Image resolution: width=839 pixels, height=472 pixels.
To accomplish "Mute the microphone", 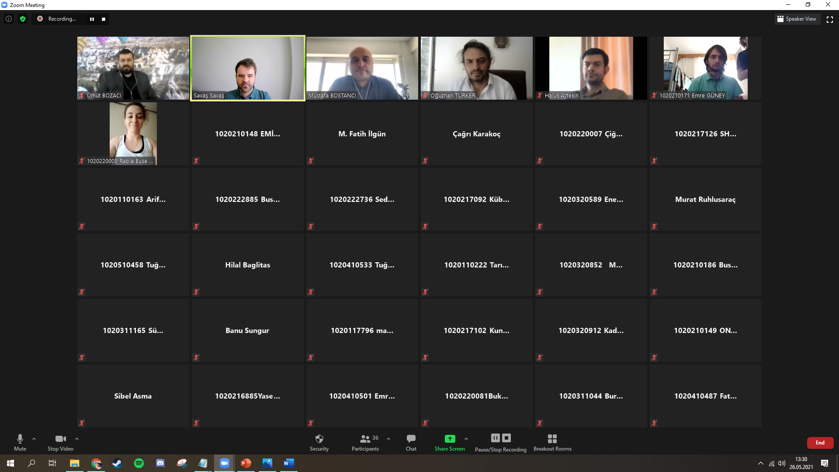I will (20, 442).
